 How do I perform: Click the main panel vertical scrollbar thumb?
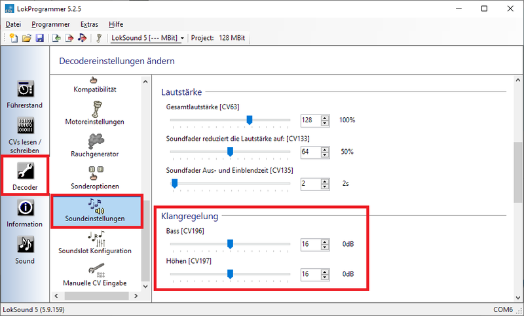(518, 172)
